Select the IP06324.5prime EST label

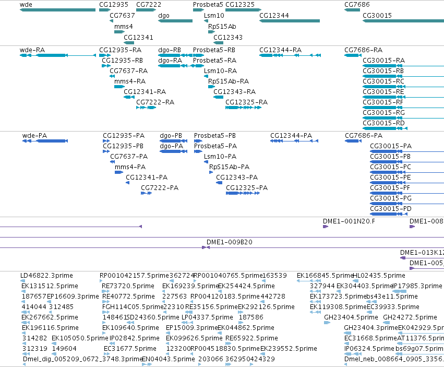pyautogui.click(x=369, y=349)
